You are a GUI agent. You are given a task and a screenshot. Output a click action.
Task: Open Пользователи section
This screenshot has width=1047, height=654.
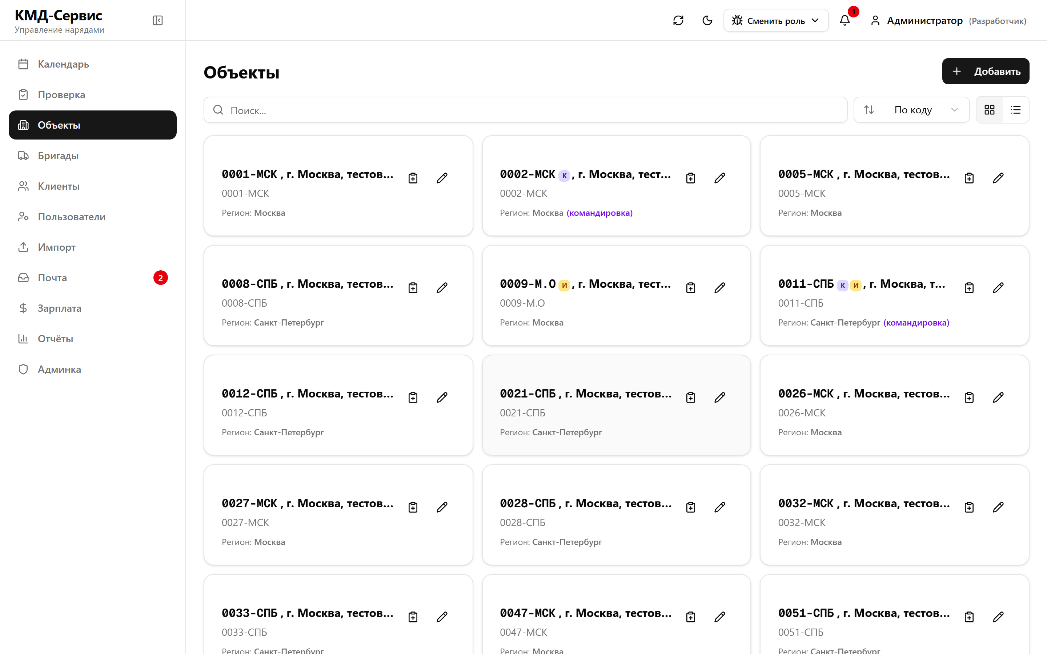coord(93,216)
